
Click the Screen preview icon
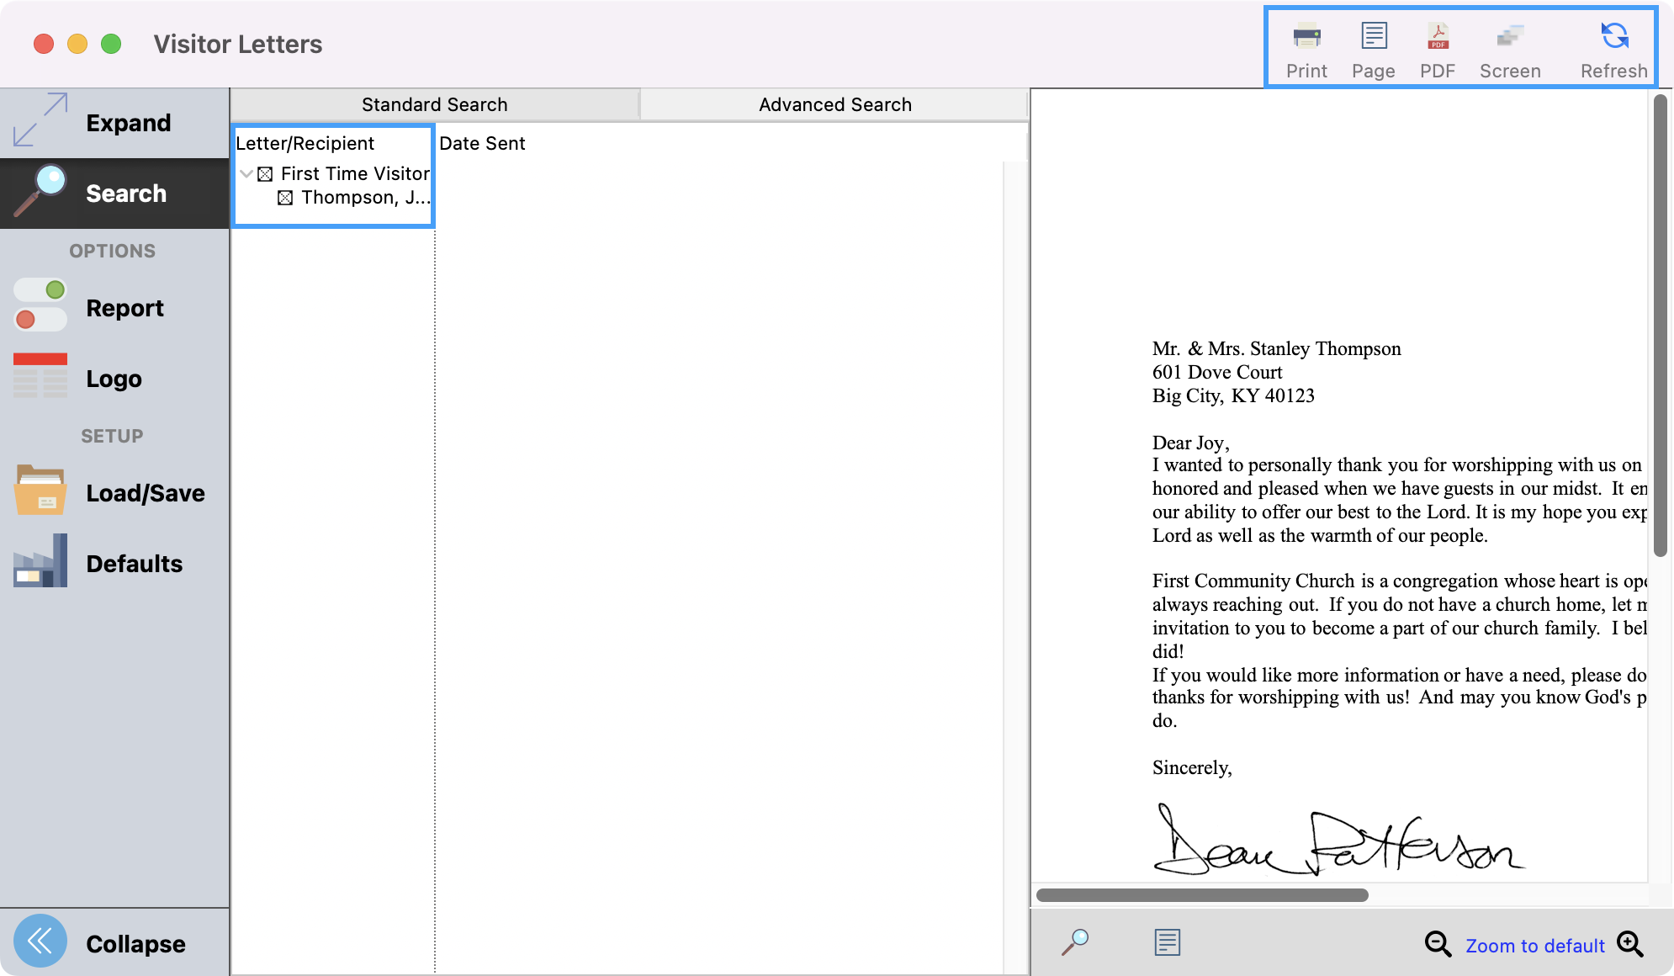click(1510, 38)
